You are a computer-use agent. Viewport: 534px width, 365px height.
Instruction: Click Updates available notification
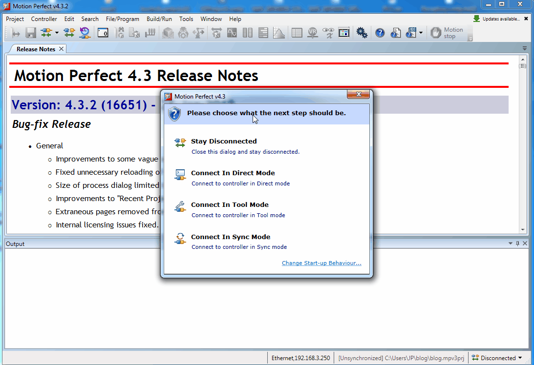tap(496, 19)
